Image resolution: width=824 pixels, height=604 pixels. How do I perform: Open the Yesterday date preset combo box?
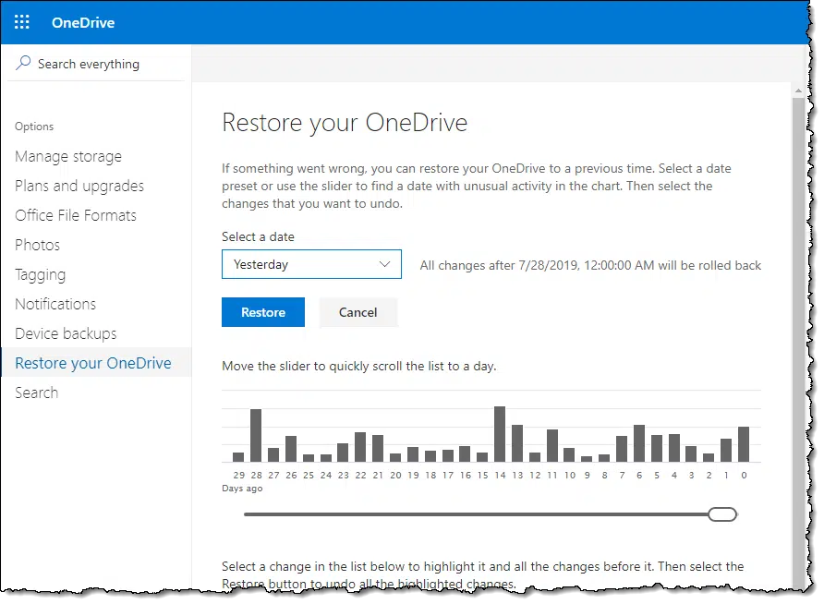click(311, 264)
